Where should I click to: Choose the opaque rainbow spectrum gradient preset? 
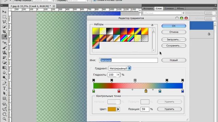[124, 38]
